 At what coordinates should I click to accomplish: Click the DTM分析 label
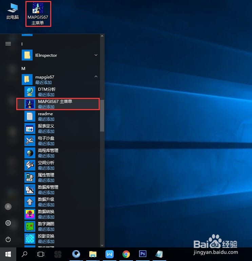pyautogui.click(x=47, y=89)
